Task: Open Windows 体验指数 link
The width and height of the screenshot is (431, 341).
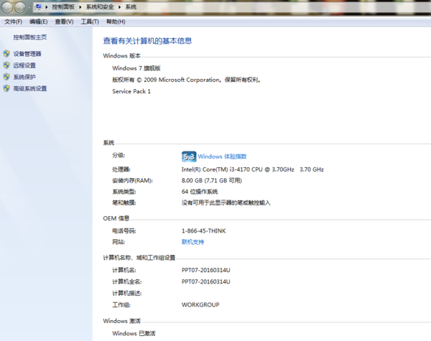Action: [x=222, y=157]
